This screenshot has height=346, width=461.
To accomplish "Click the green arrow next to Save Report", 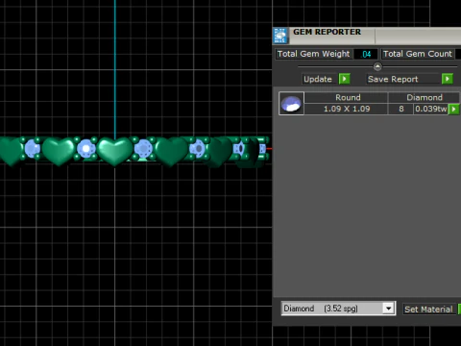I will [x=448, y=79].
